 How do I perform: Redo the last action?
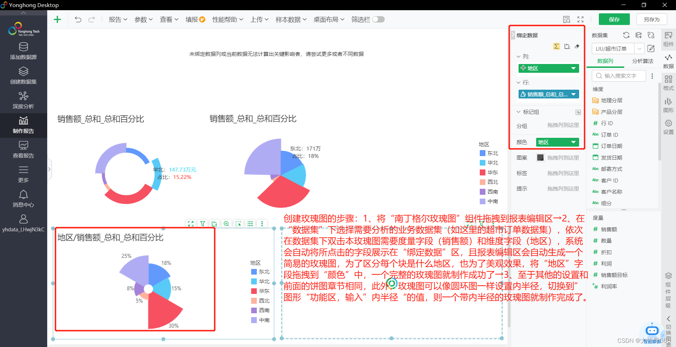[x=92, y=19]
